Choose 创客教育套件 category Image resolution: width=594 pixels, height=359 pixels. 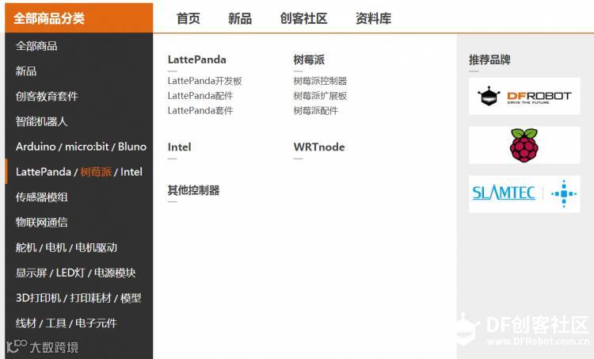coord(47,97)
